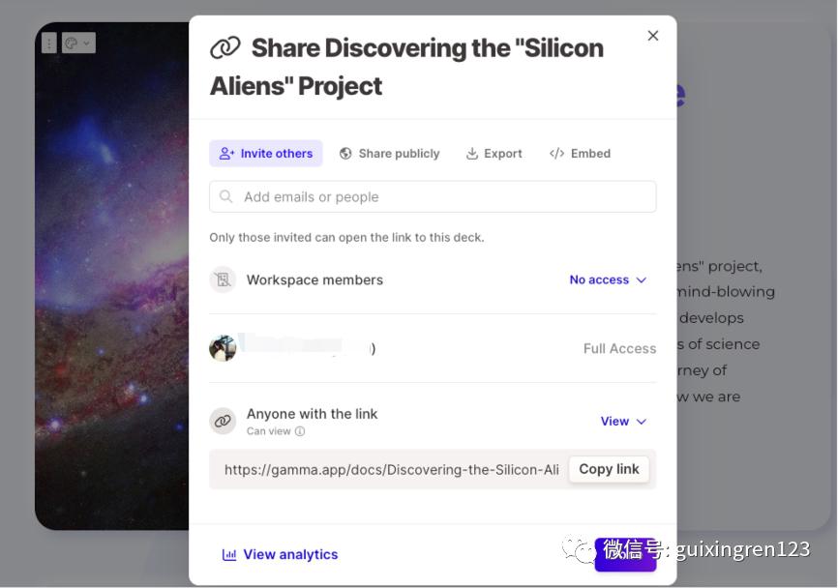
Task: Switch to the Invite others tab
Action: coord(266,154)
